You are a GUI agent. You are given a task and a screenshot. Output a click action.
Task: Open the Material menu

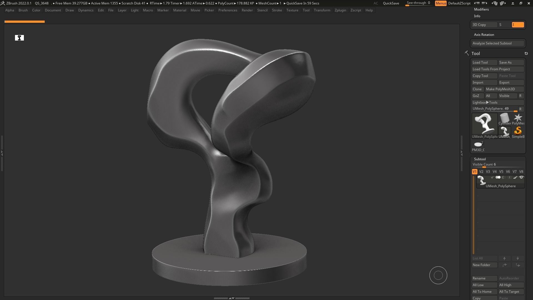[x=180, y=10]
